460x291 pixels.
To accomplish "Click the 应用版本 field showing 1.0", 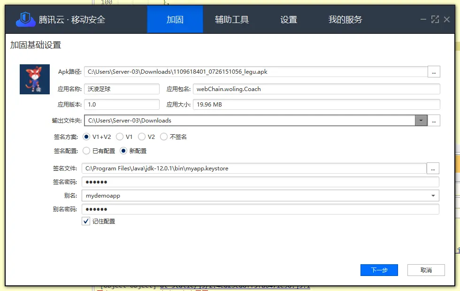I will (x=122, y=104).
